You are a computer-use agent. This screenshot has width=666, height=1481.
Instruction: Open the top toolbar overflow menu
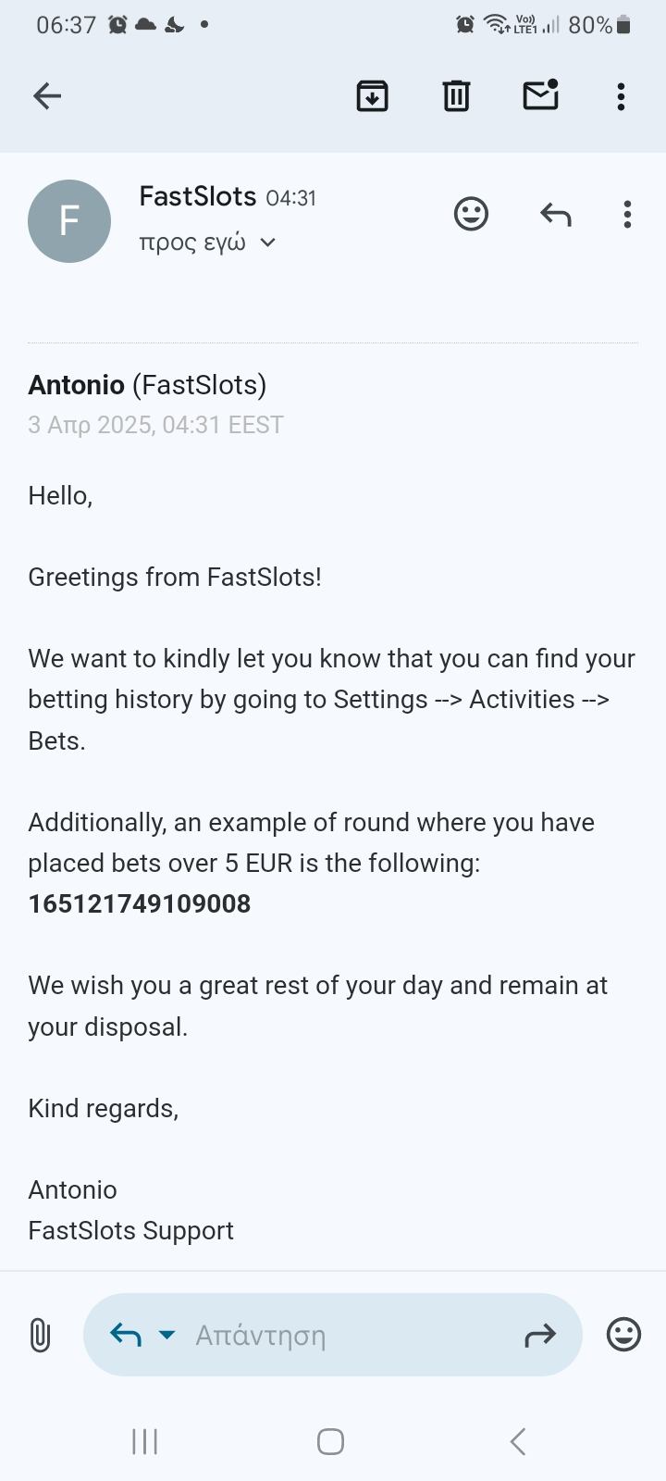[621, 95]
